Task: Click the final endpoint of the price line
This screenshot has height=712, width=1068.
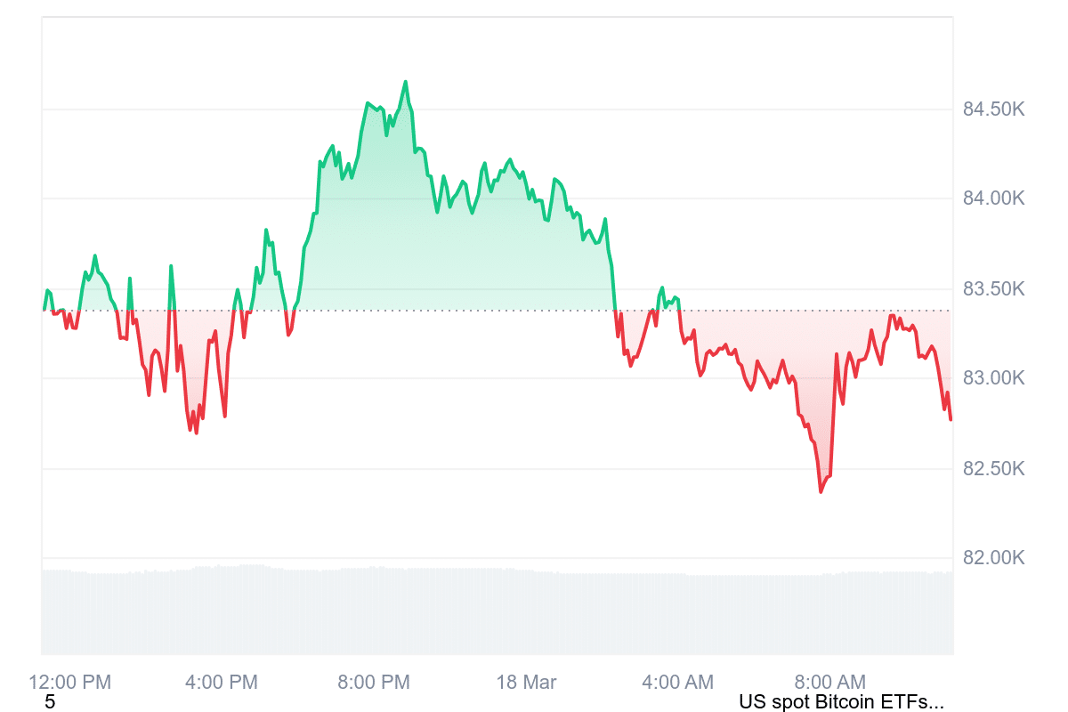Action: (951, 419)
